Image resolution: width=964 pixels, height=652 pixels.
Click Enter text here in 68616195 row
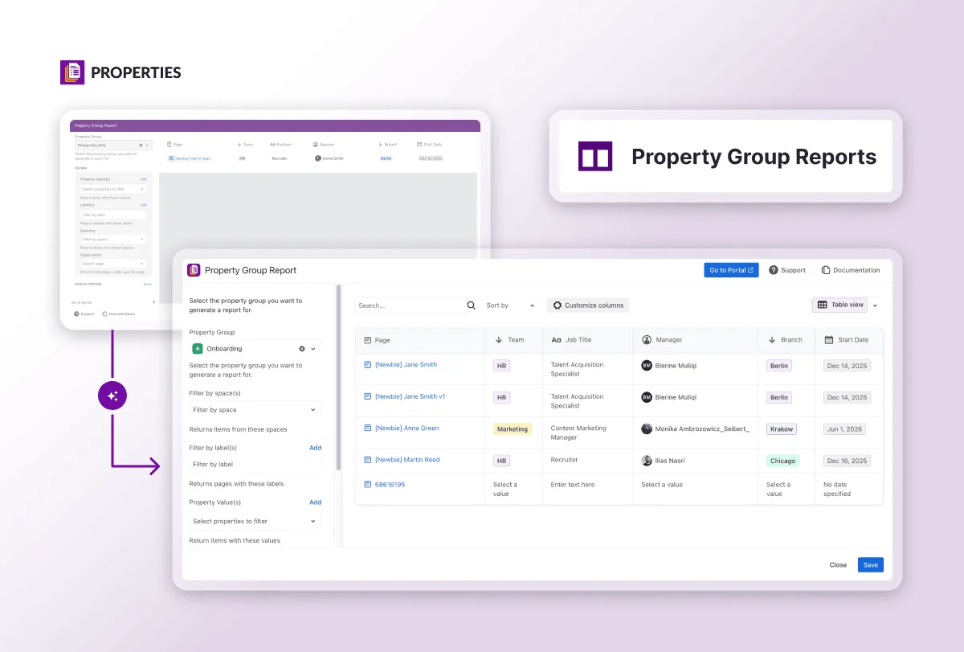point(573,485)
